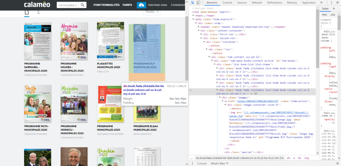Collapse the div second-row node

[x=201, y=38]
